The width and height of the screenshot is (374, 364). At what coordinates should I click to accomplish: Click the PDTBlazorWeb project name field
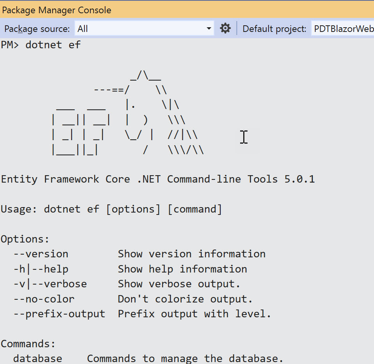tap(345, 28)
